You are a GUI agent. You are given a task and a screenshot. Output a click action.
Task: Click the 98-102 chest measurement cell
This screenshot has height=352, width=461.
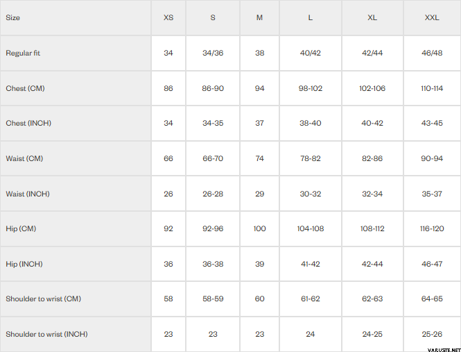coord(311,88)
